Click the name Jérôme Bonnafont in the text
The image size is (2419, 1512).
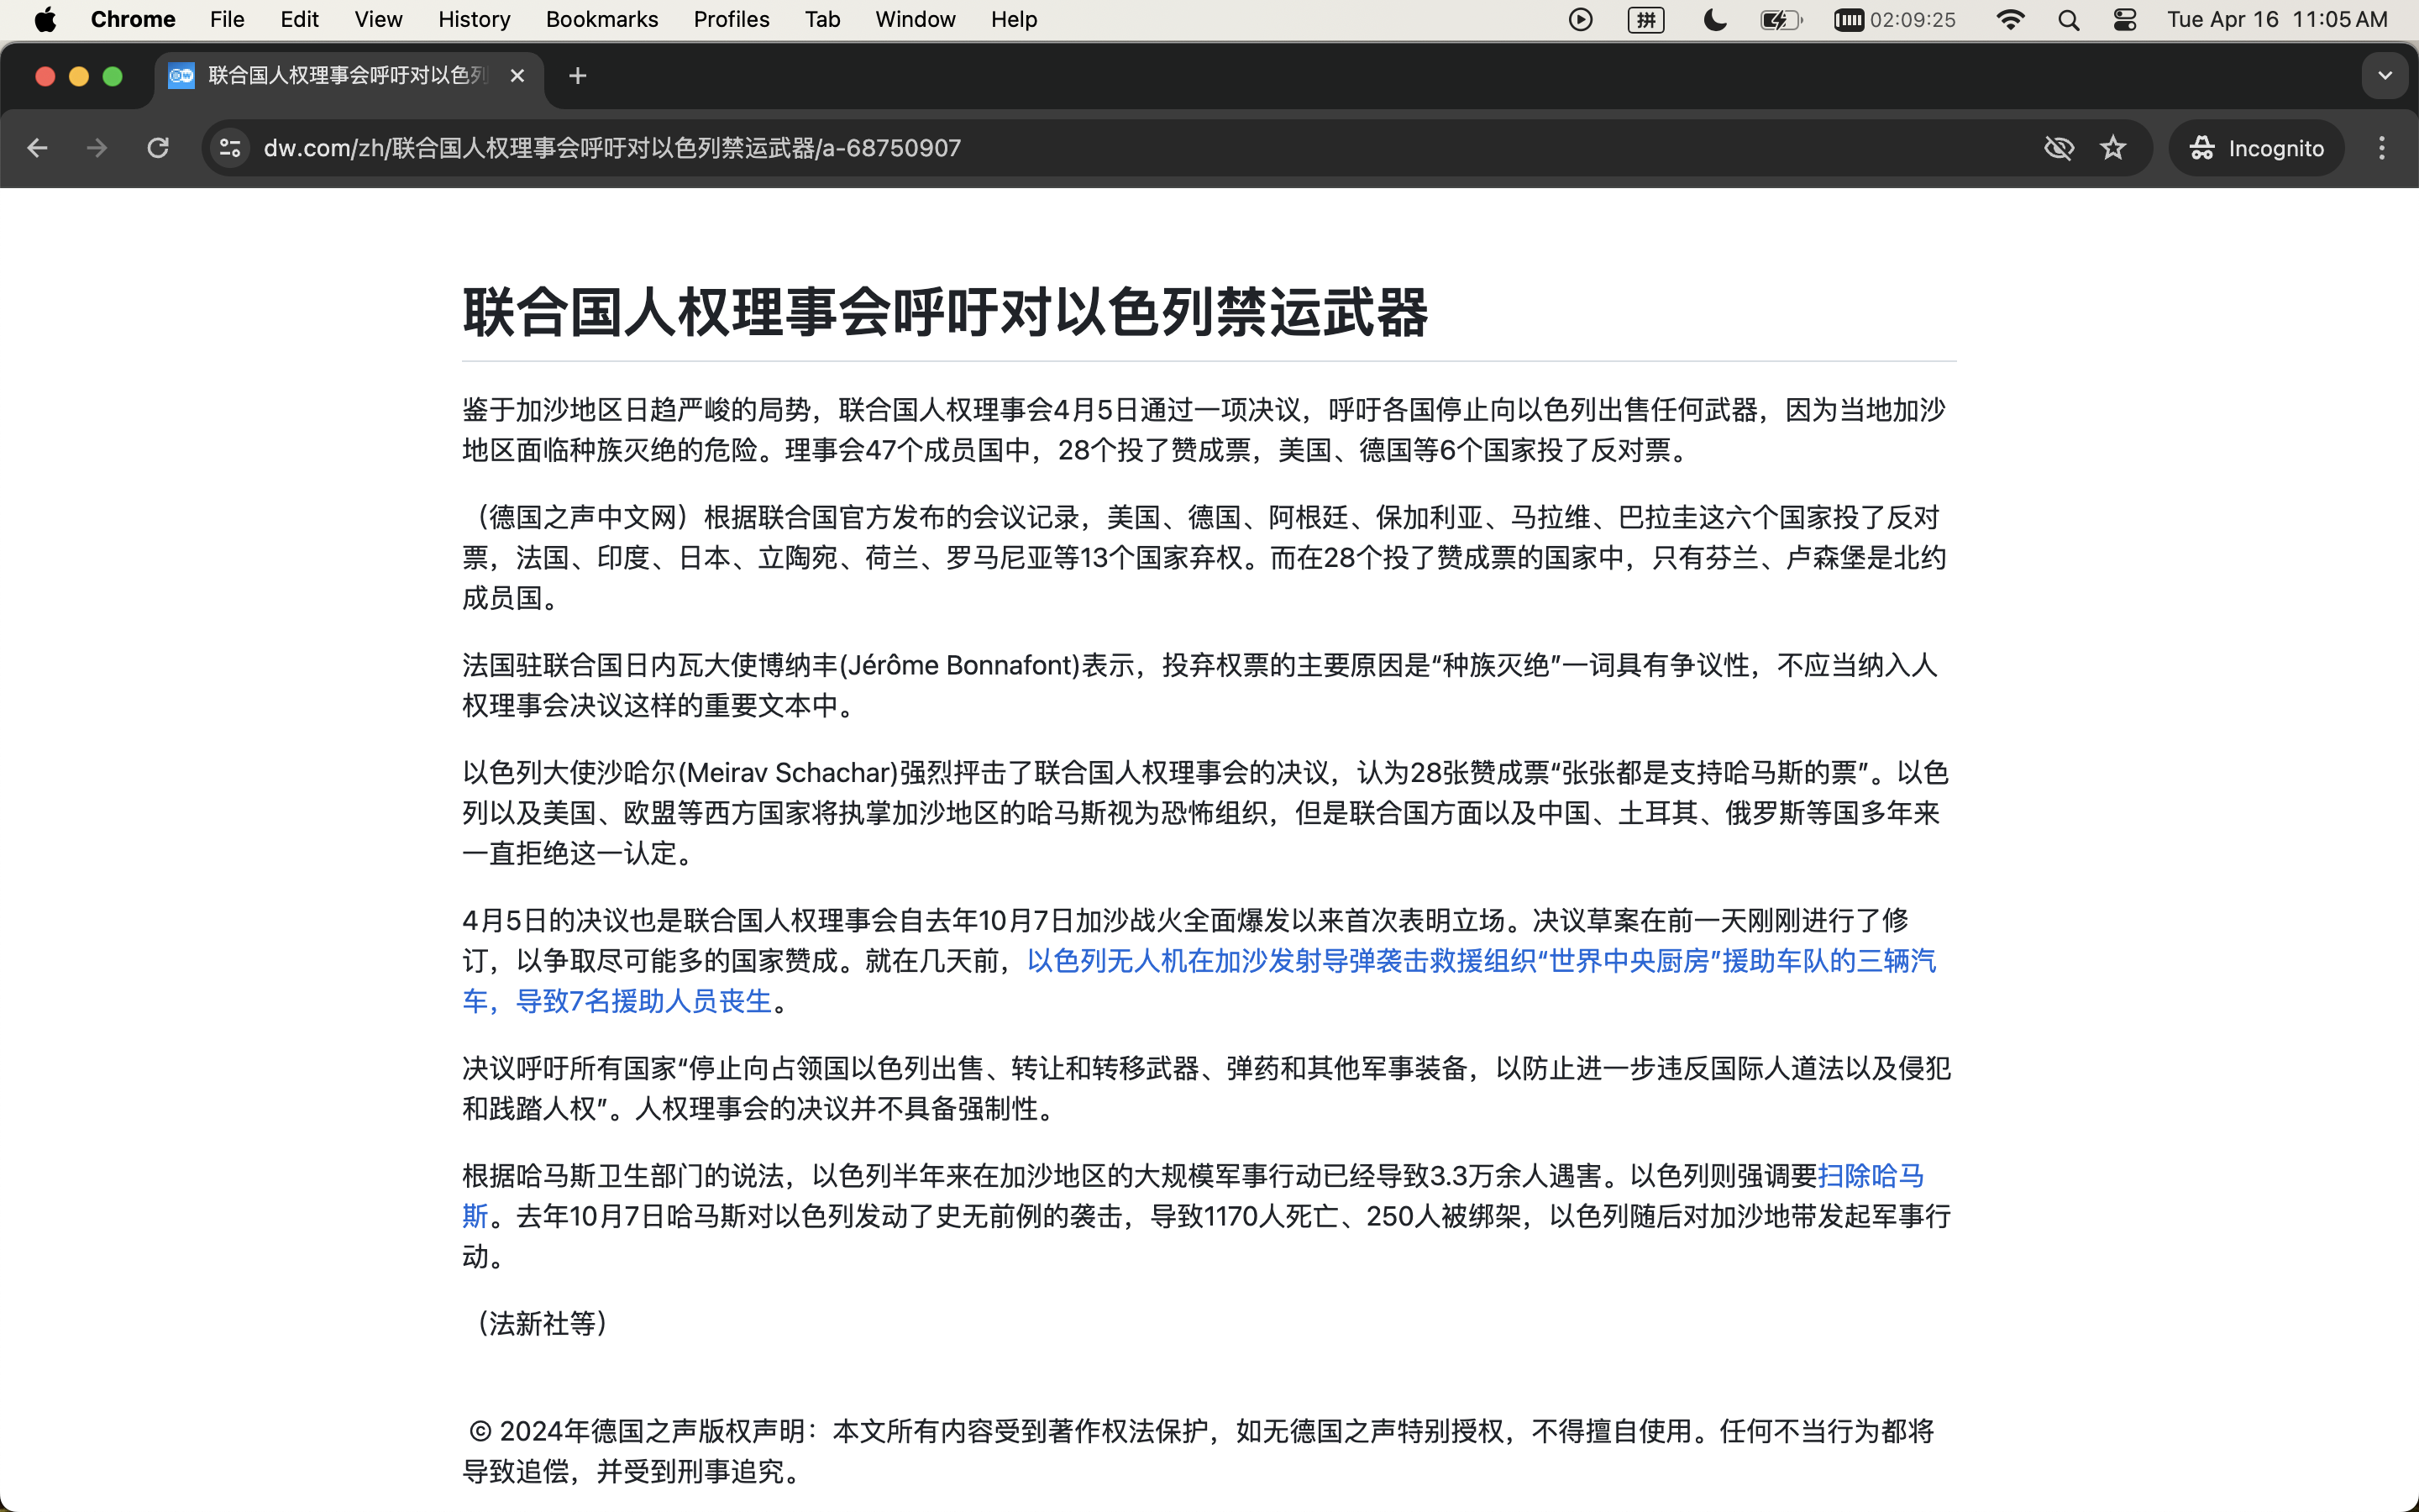click(959, 665)
